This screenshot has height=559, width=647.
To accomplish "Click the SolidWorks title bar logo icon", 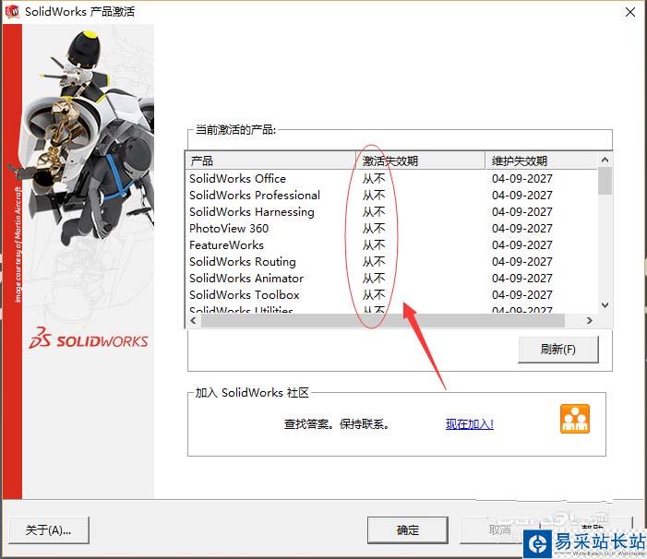I will [12, 11].
